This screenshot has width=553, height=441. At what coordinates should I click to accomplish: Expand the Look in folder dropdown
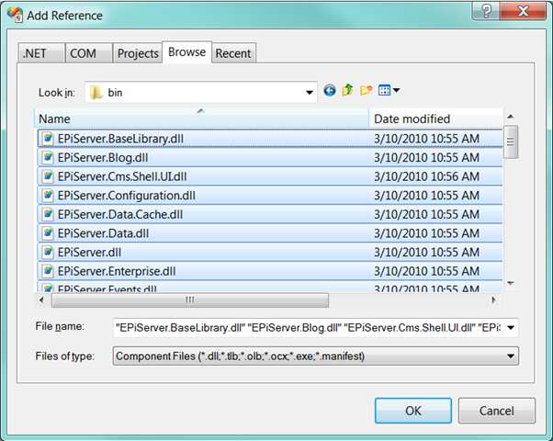click(310, 92)
